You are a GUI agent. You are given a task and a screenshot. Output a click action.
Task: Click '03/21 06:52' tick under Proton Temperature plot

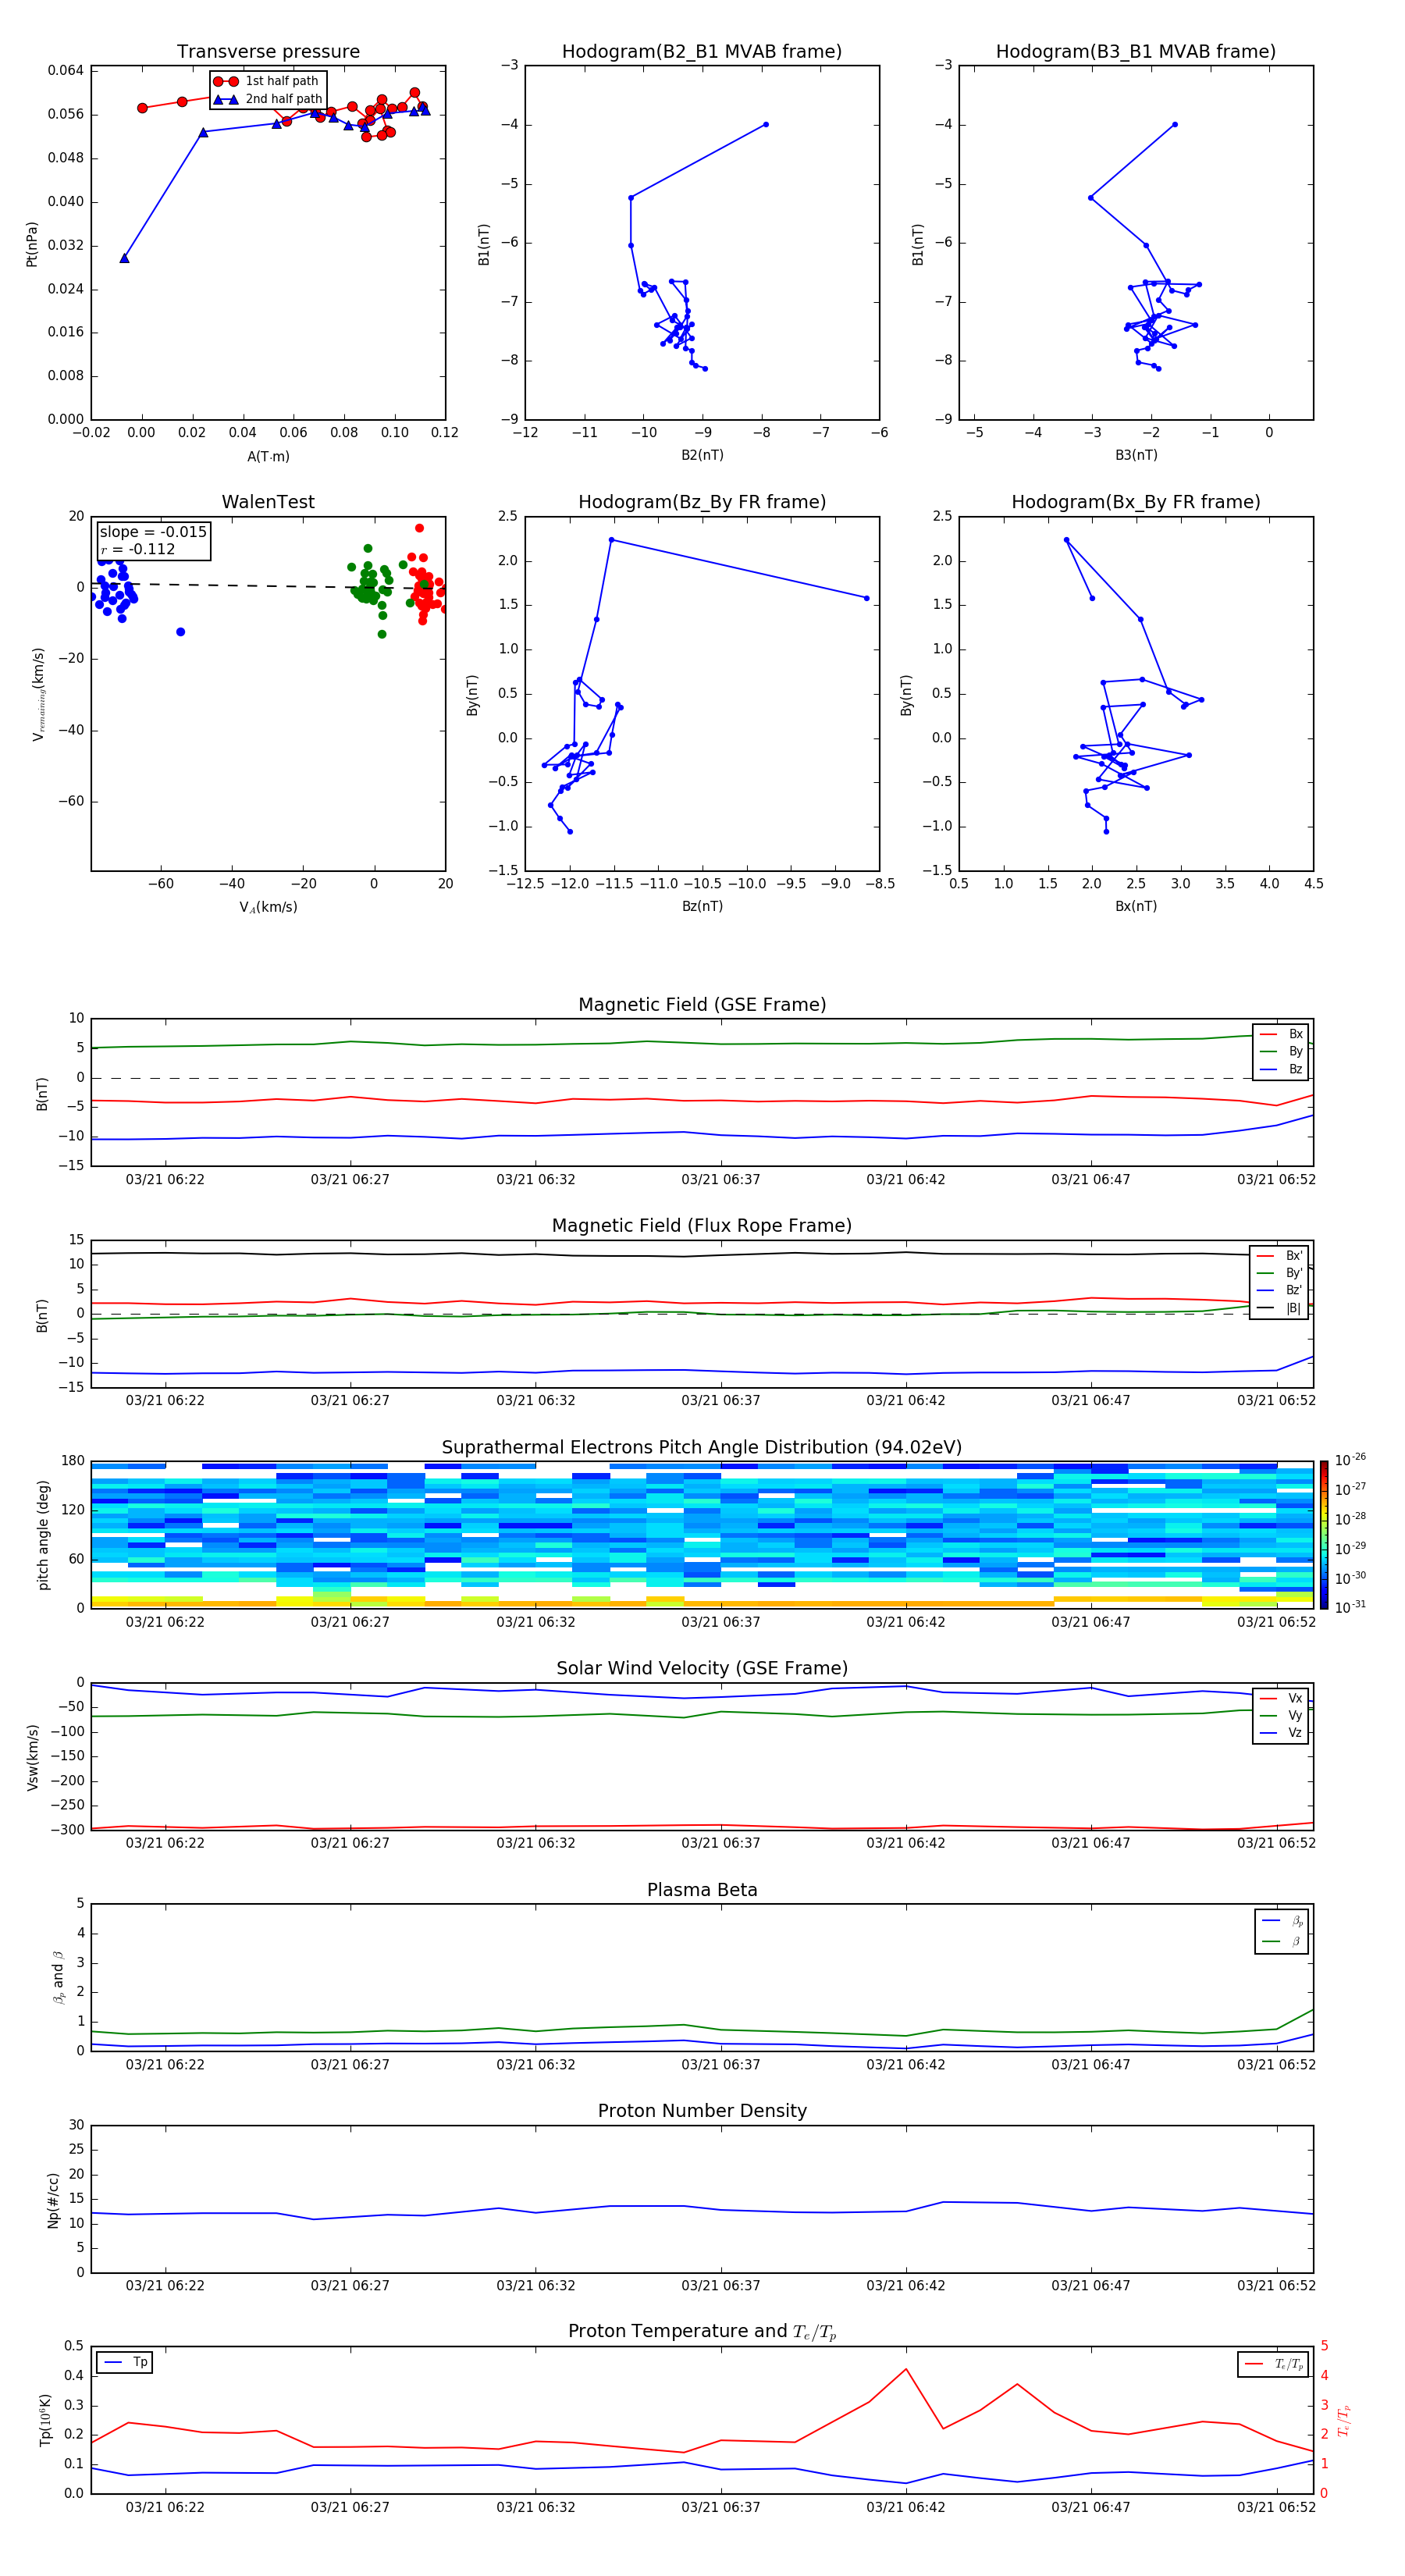pyautogui.click(x=1276, y=2507)
